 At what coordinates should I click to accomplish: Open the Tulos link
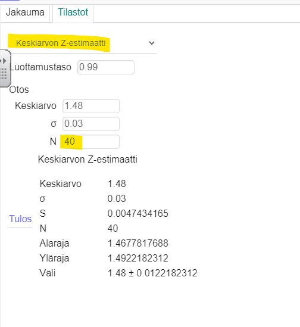tap(20, 219)
